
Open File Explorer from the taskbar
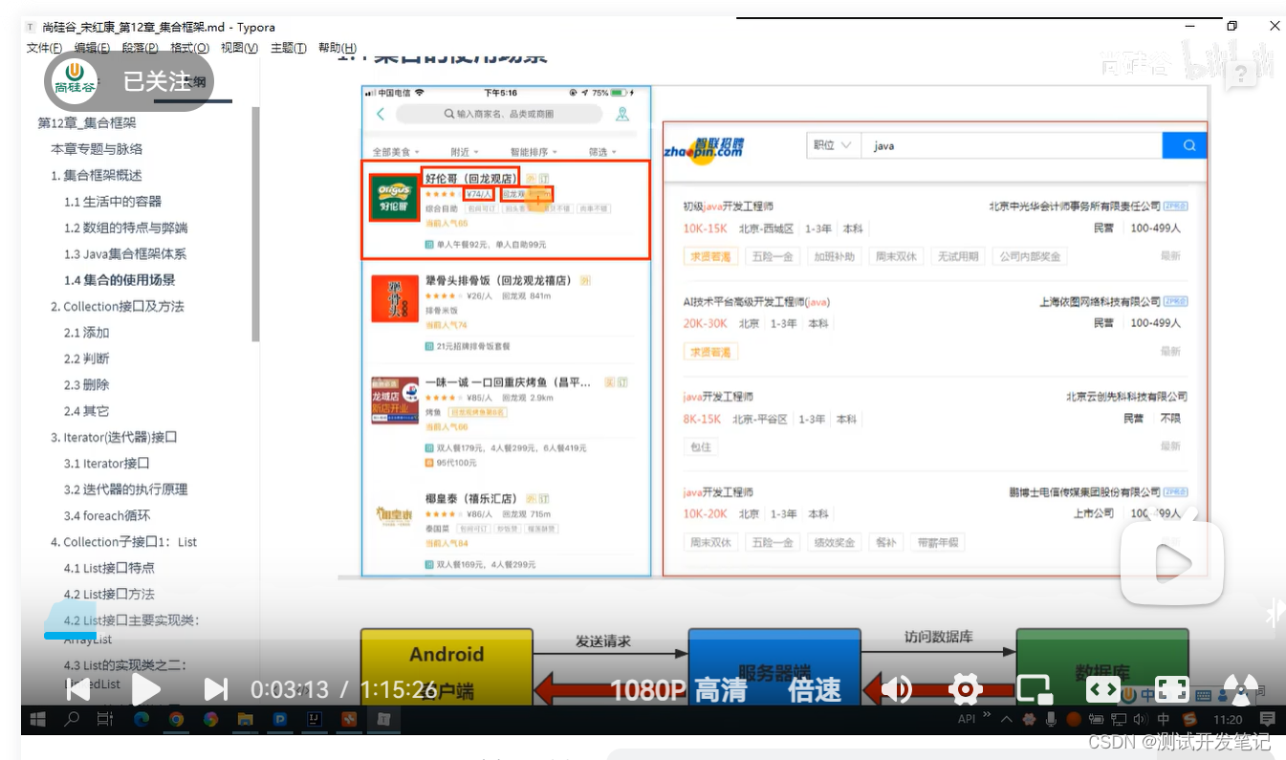pos(245,719)
